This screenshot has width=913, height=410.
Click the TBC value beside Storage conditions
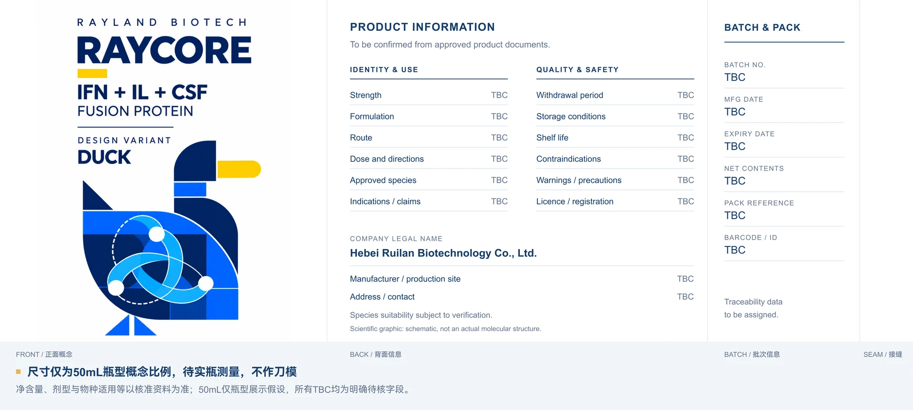coord(686,116)
